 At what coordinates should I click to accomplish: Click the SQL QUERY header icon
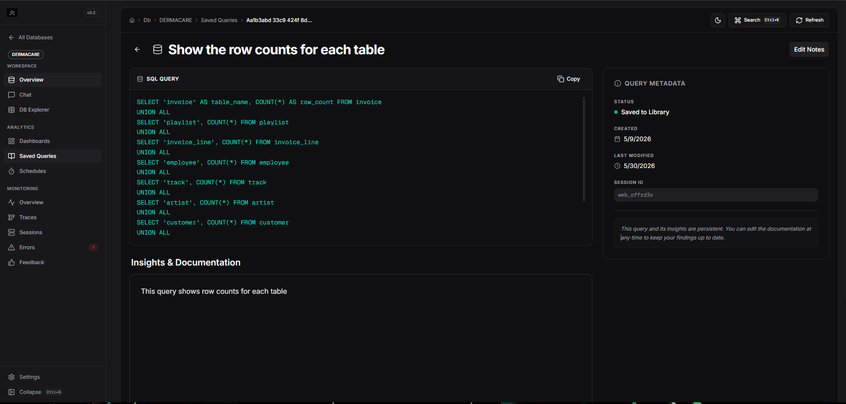(x=140, y=79)
